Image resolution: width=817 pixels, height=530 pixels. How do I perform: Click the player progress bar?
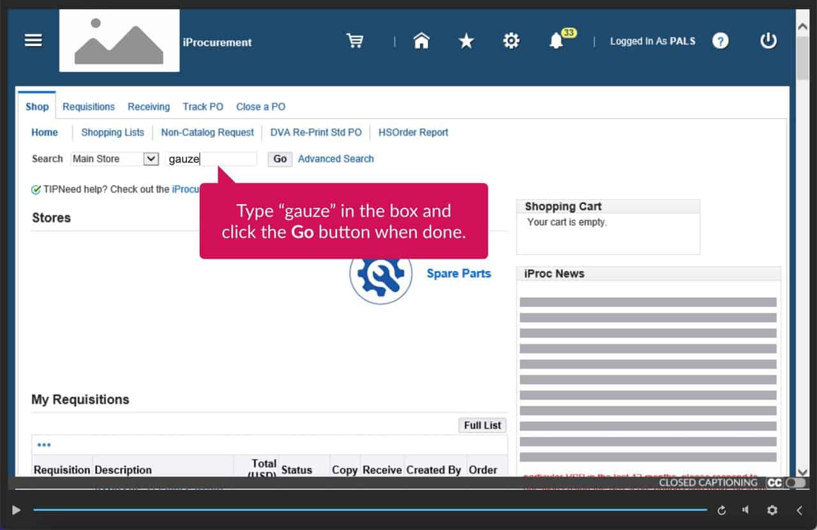click(x=370, y=510)
